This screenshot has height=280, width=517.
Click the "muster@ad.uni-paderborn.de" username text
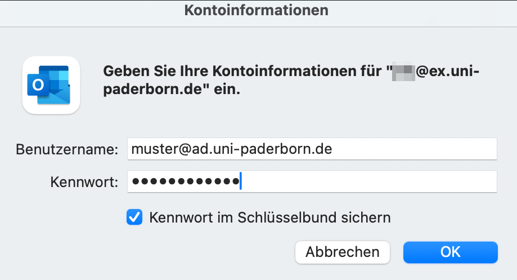point(231,149)
